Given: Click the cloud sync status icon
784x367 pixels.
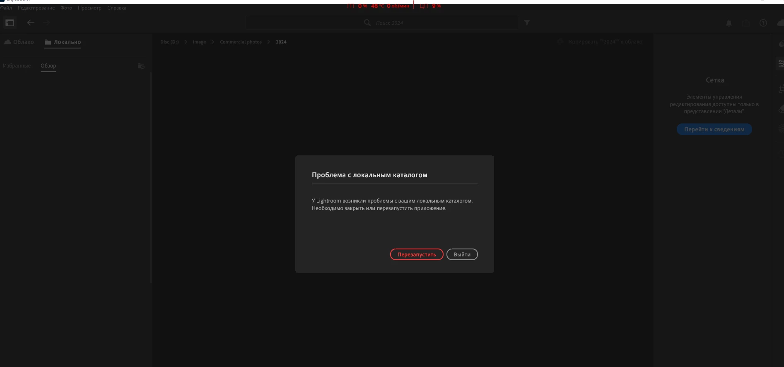Looking at the screenshot, I should click(x=780, y=23).
